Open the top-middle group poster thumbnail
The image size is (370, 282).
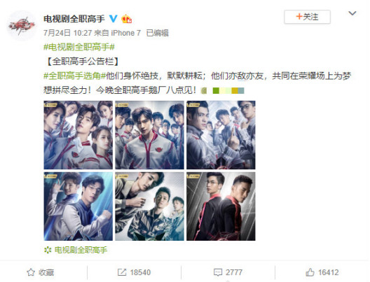[149, 135]
